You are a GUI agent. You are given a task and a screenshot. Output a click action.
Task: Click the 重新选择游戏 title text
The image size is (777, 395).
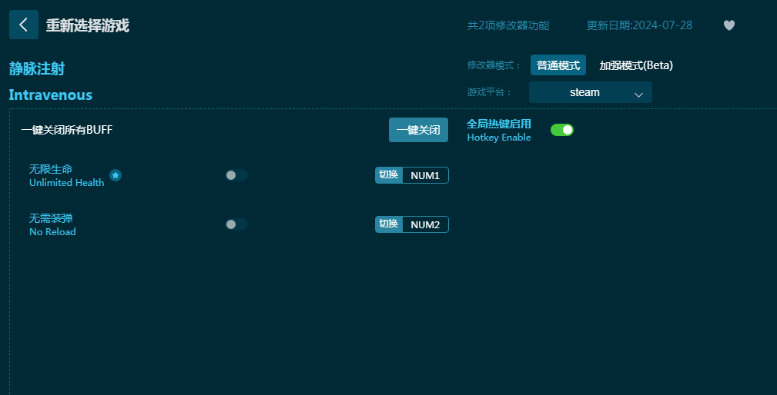pos(88,25)
